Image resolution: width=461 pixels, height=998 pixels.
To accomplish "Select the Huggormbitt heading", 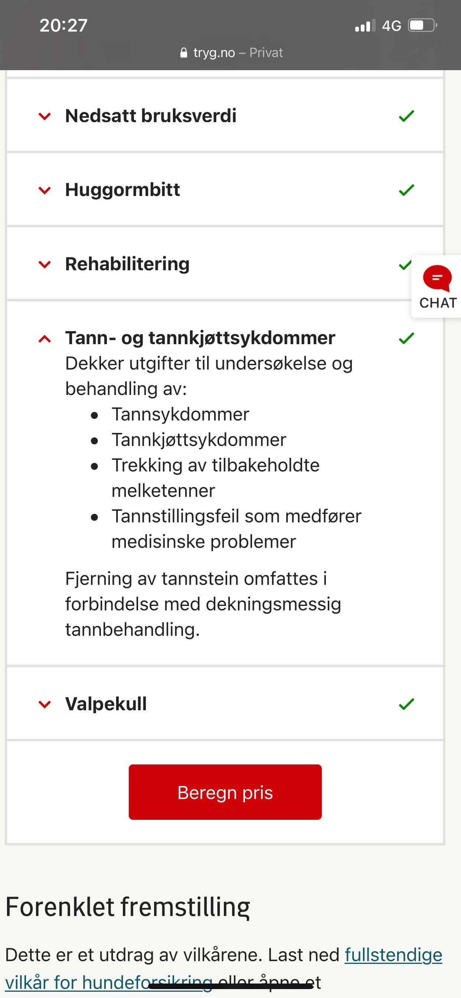I will coord(122,190).
